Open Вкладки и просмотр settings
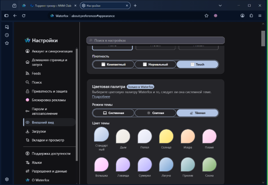This screenshot has height=185, width=268. click(x=49, y=140)
